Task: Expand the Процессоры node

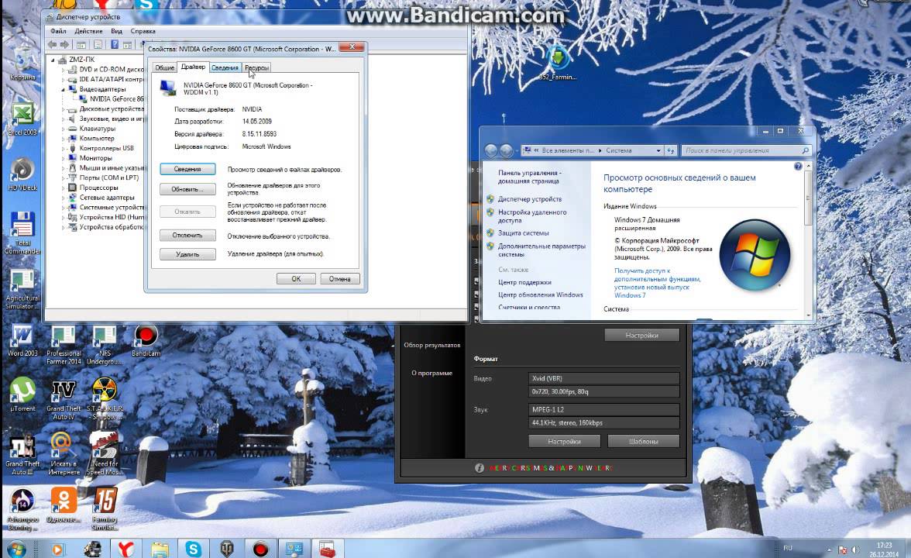Action: (x=64, y=188)
